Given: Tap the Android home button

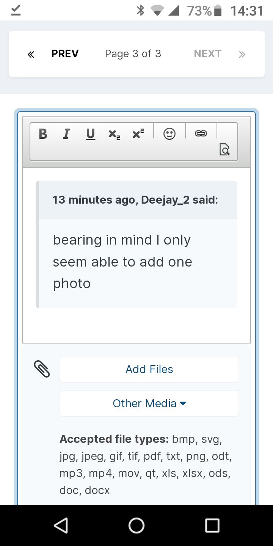Looking at the screenshot, I should coord(136,526).
